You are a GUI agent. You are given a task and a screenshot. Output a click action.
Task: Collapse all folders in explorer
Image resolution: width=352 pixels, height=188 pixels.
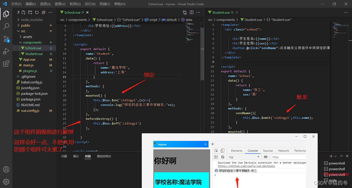pyautogui.click(x=43, y=12)
